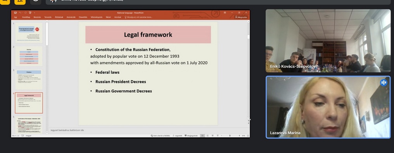Select the Animációk ribbon tab
394x153 pixels.
[x=71, y=17]
